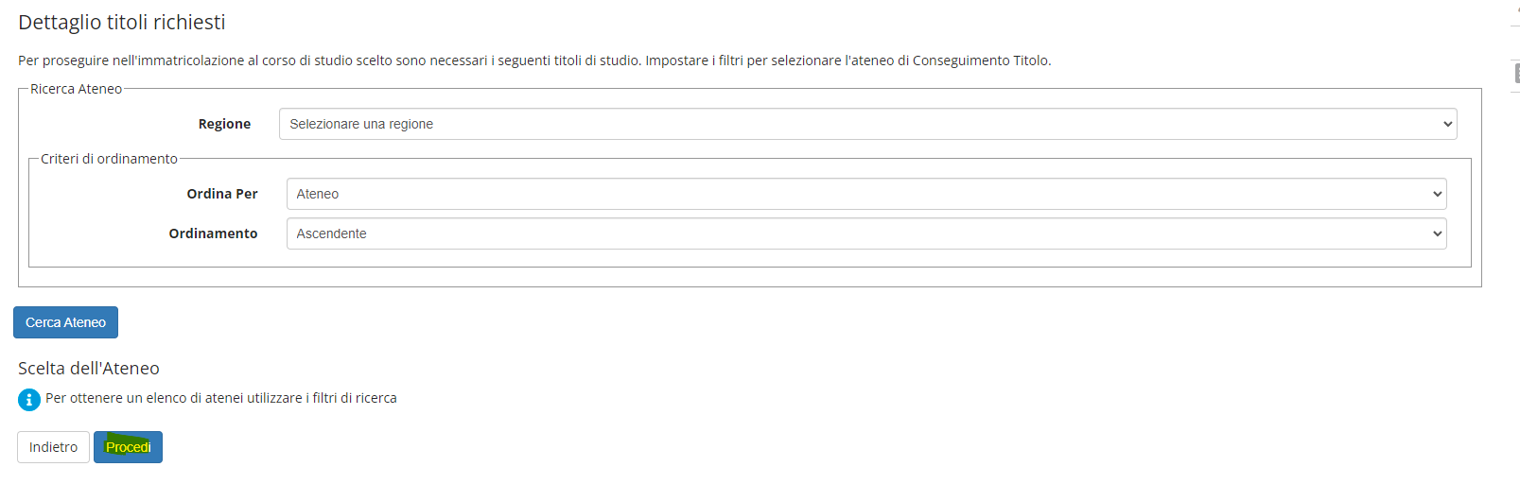Screen dimensions: 1520x484
Task: Click the Criteri di ordinamento legend
Action: (109, 159)
